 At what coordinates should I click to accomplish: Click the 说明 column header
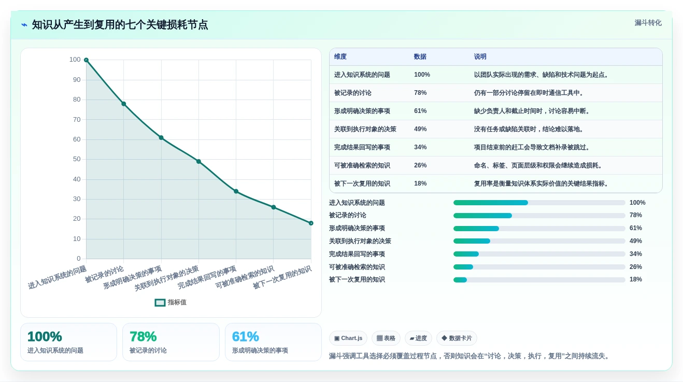tap(480, 57)
